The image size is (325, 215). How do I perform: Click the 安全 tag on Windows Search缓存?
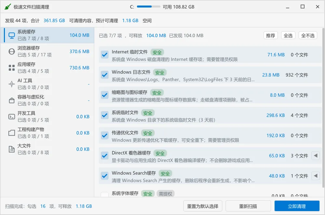coord(165,173)
